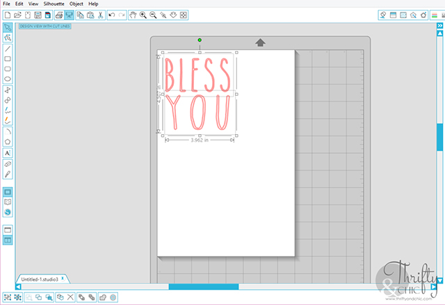Click the Ungroup selected shapes icon
445x305 pixels.
coord(17,297)
